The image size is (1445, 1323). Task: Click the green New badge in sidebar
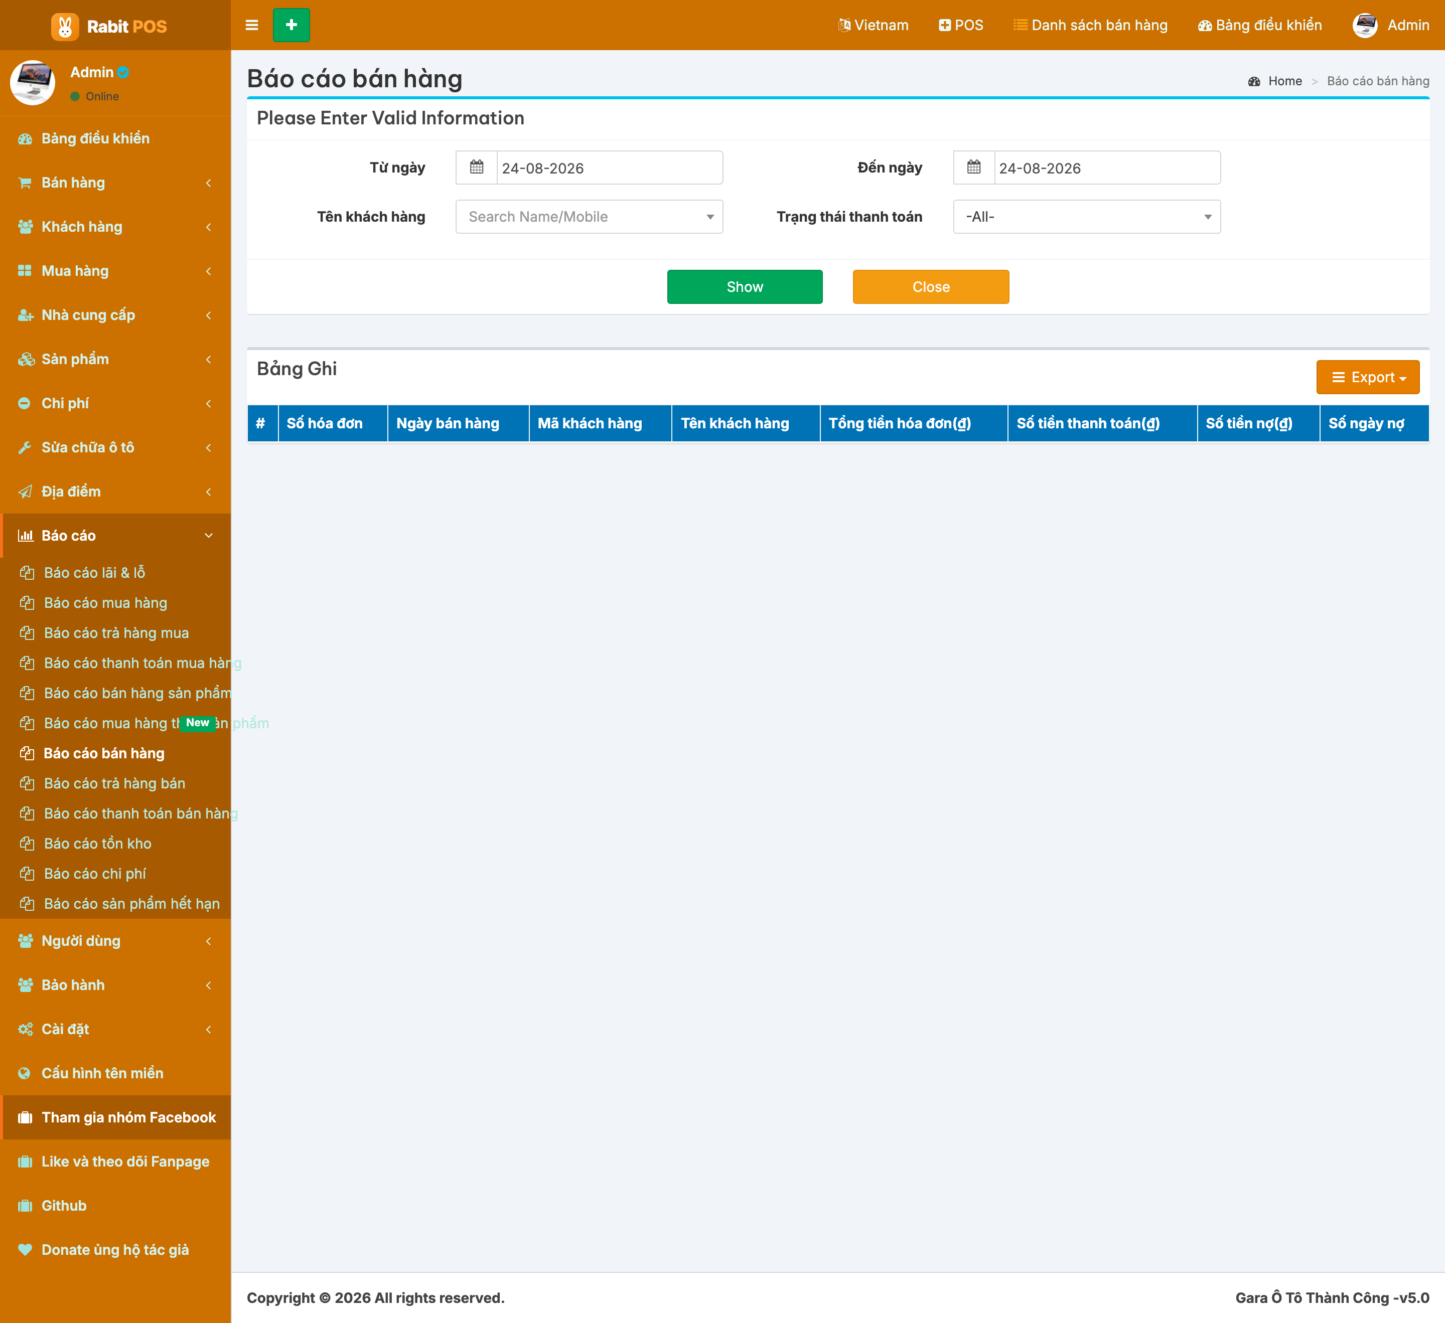tap(197, 723)
